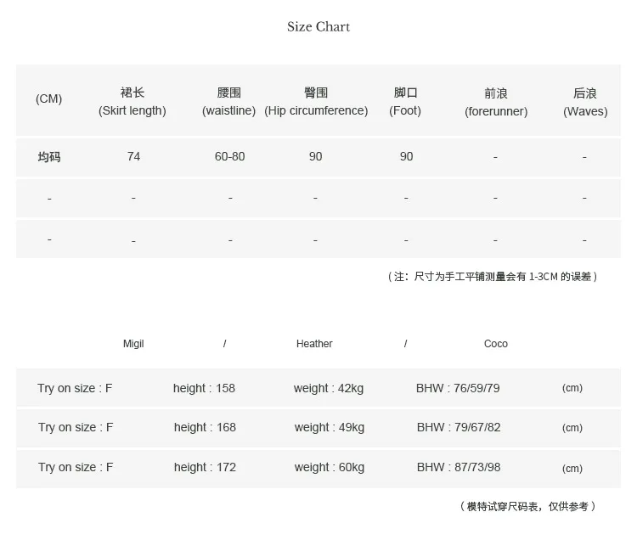
Task: Click Try on size : F in the 168 row
Action: 76,427
